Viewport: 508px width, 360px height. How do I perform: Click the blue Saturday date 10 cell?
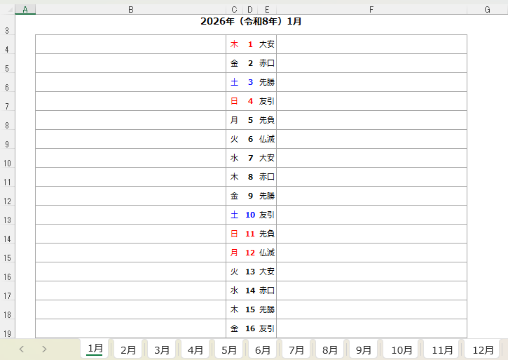[x=250, y=215]
